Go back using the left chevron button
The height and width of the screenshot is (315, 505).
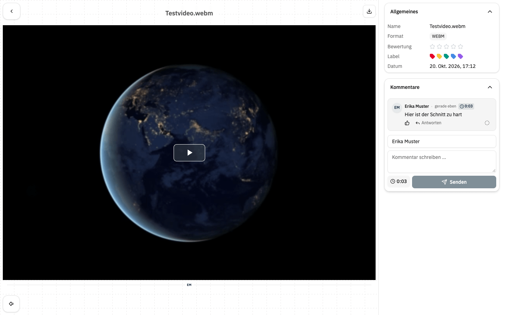click(x=12, y=11)
